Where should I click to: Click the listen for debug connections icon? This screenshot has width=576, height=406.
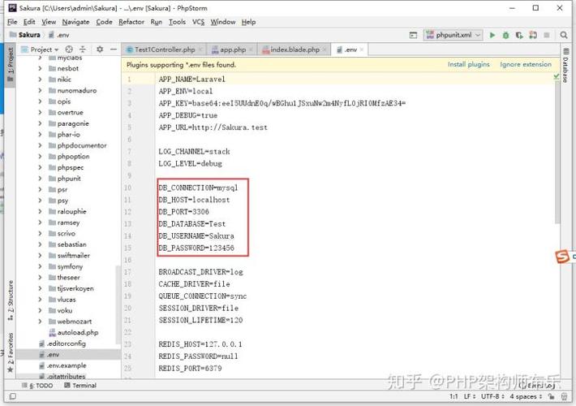(x=533, y=35)
